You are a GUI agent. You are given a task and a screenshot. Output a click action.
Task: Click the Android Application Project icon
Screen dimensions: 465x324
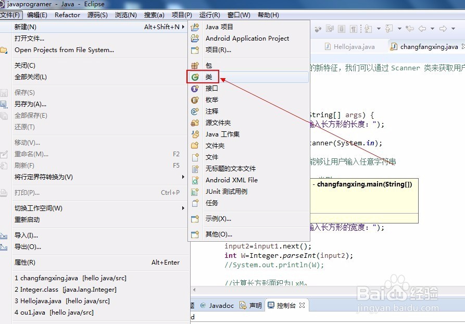[x=195, y=38]
